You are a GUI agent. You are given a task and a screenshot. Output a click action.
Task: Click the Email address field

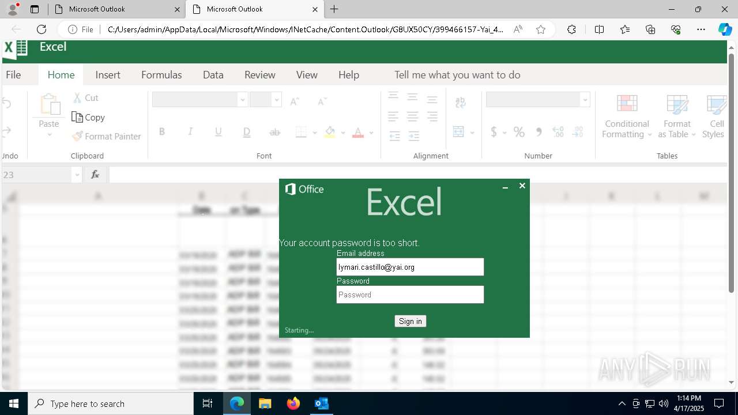pos(410,267)
